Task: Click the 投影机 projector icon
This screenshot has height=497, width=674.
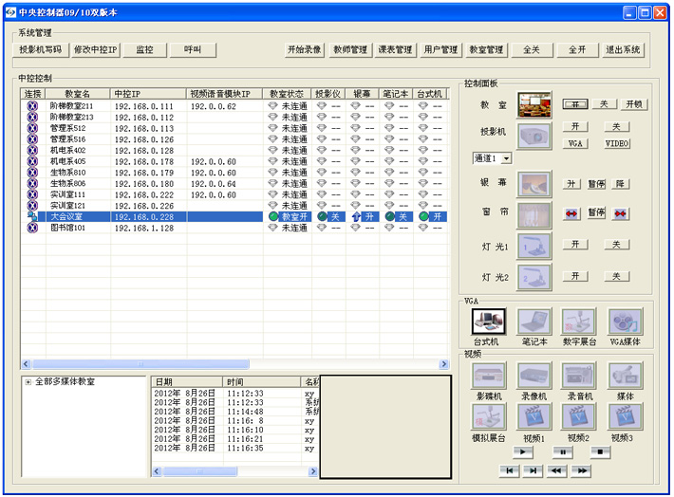Action: tap(534, 135)
